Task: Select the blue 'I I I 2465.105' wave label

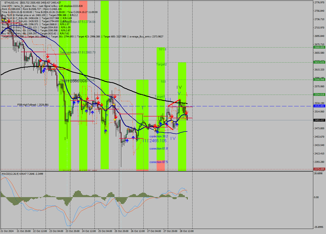Action: pos(154,141)
